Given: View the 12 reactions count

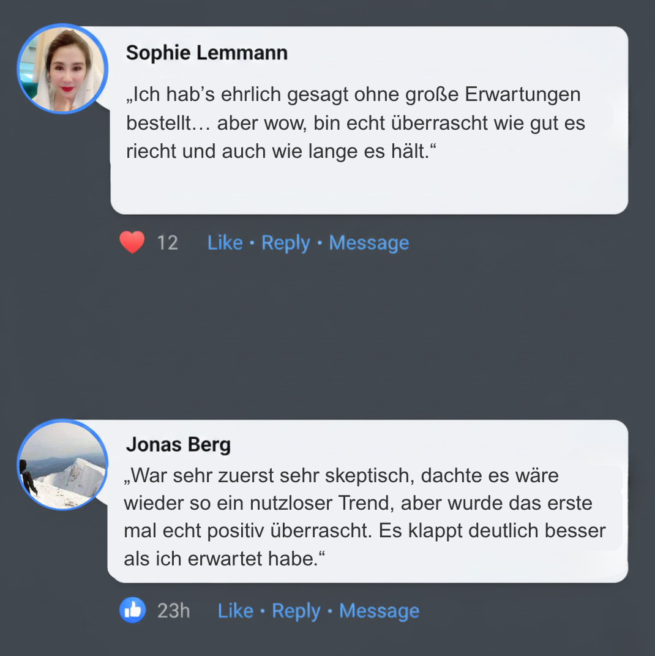Looking at the screenshot, I should pos(167,243).
